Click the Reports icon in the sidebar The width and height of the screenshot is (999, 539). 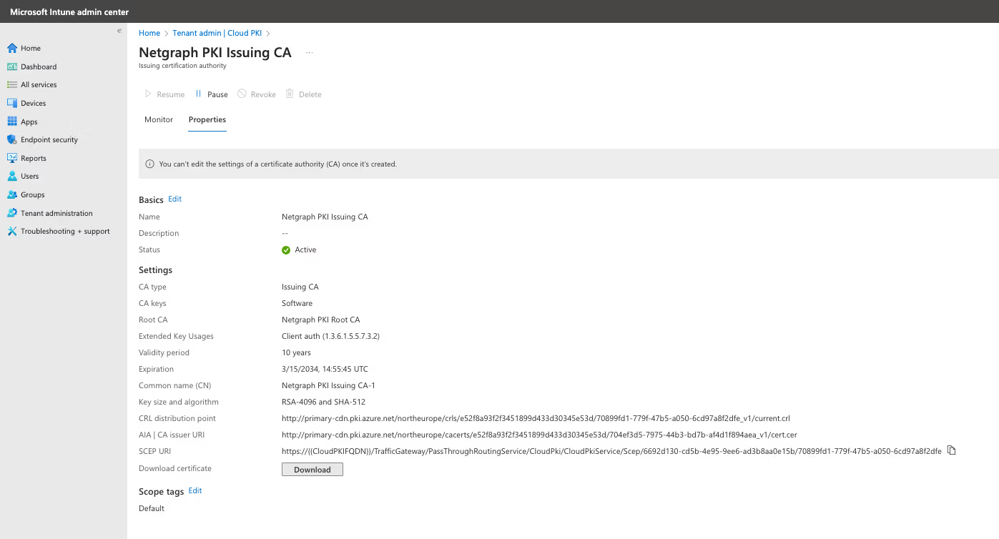coord(11,158)
